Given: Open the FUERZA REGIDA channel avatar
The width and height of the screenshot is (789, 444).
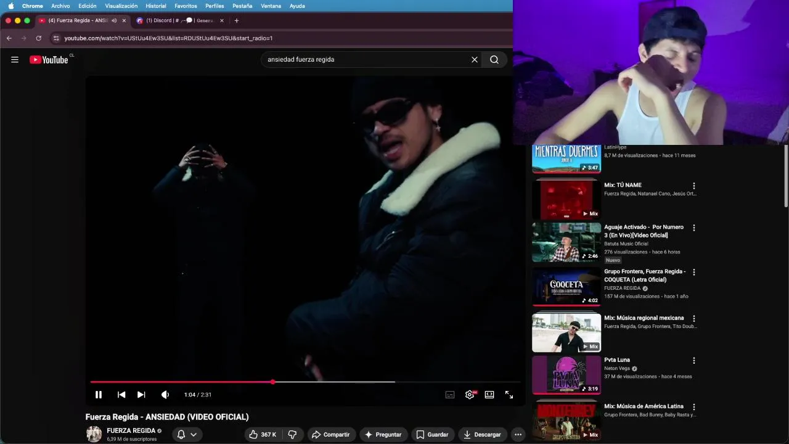Looking at the screenshot, I should pyautogui.click(x=94, y=434).
